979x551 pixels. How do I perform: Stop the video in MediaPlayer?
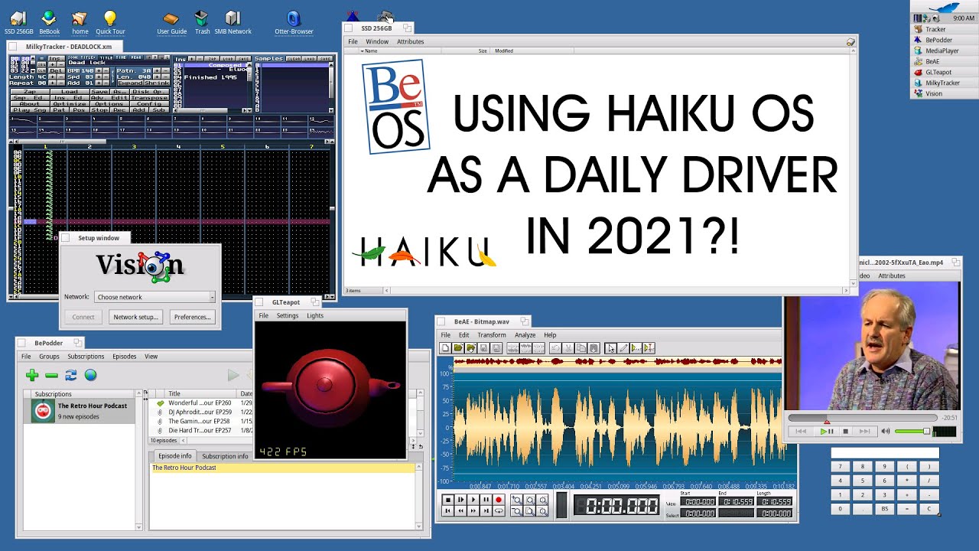pos(845,432)
